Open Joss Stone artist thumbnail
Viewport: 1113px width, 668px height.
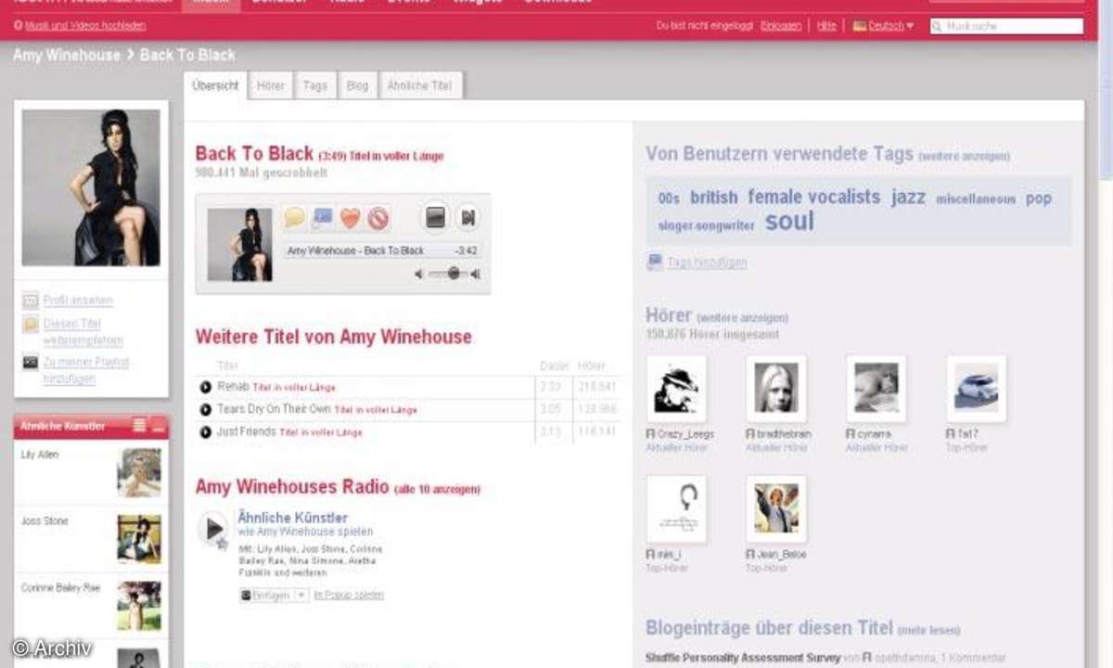[x=139, y=539]
